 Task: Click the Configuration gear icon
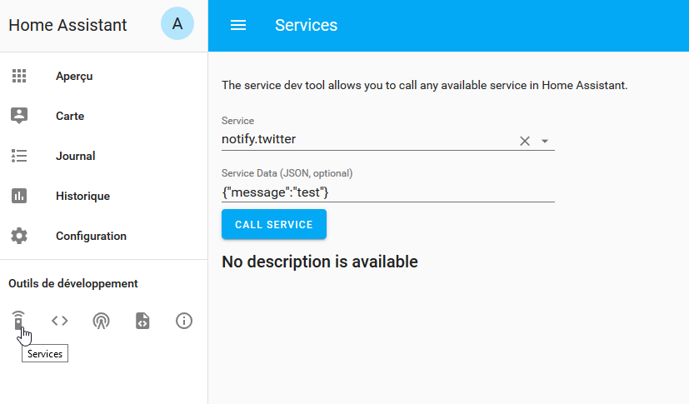coord(19,236)
